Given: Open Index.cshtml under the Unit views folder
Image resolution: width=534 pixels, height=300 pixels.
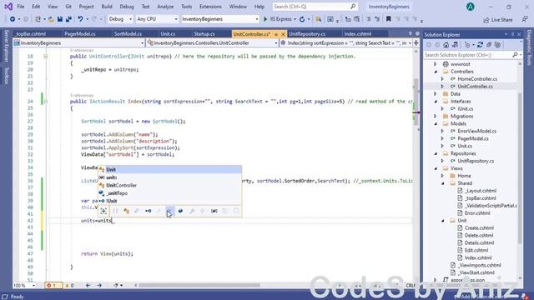Looking at the screenshot, I should [478, 257].
